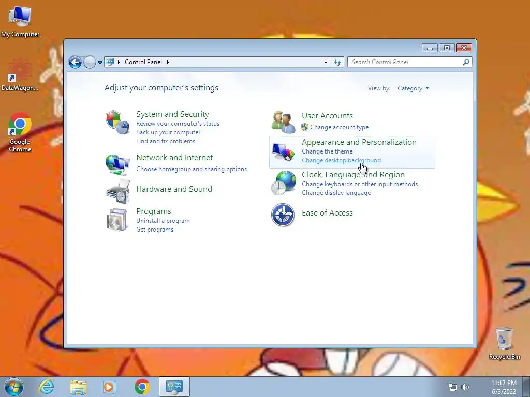Open the View by Category dropdown
530x397 pixels.
point(413,88)
